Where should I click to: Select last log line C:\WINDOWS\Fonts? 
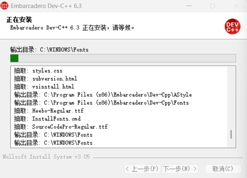53,143
